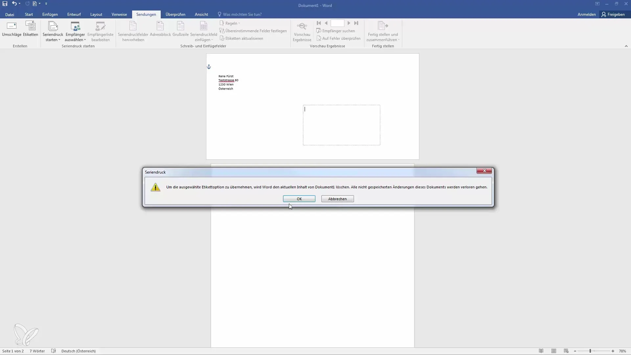The height and width of the screenshot is (355, 631).
Task: Open Empfänger auswählen dropdown
Action: [x=75, y=31]
